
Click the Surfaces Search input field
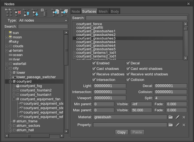(x=136, y=18)
